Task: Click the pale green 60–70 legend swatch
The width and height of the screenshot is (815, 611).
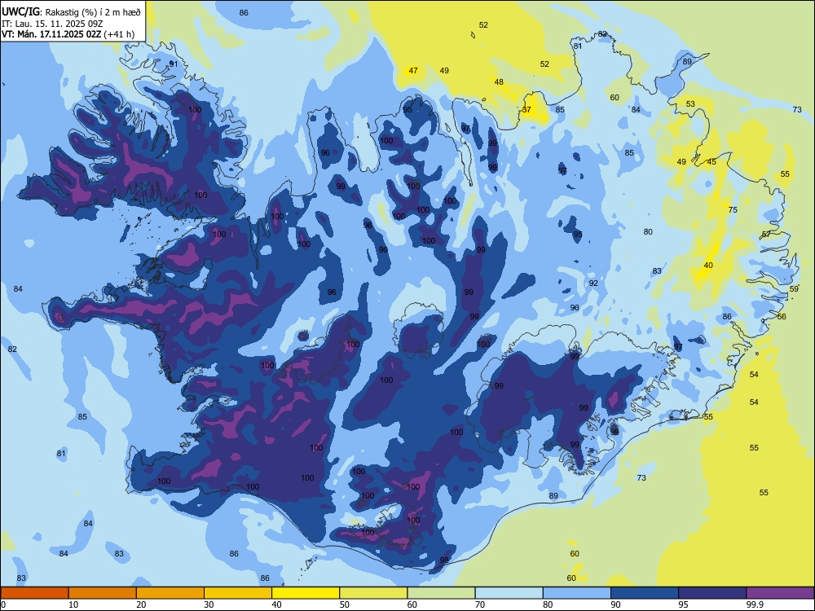Action: coord(441,593)
